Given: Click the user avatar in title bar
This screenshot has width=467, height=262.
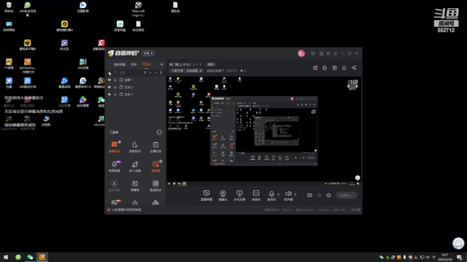Looking at the screenshot, I should [x=301, y=54].
